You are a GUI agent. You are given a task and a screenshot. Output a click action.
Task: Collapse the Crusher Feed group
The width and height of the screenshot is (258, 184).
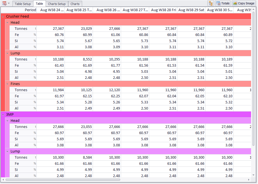click(3, 16)
